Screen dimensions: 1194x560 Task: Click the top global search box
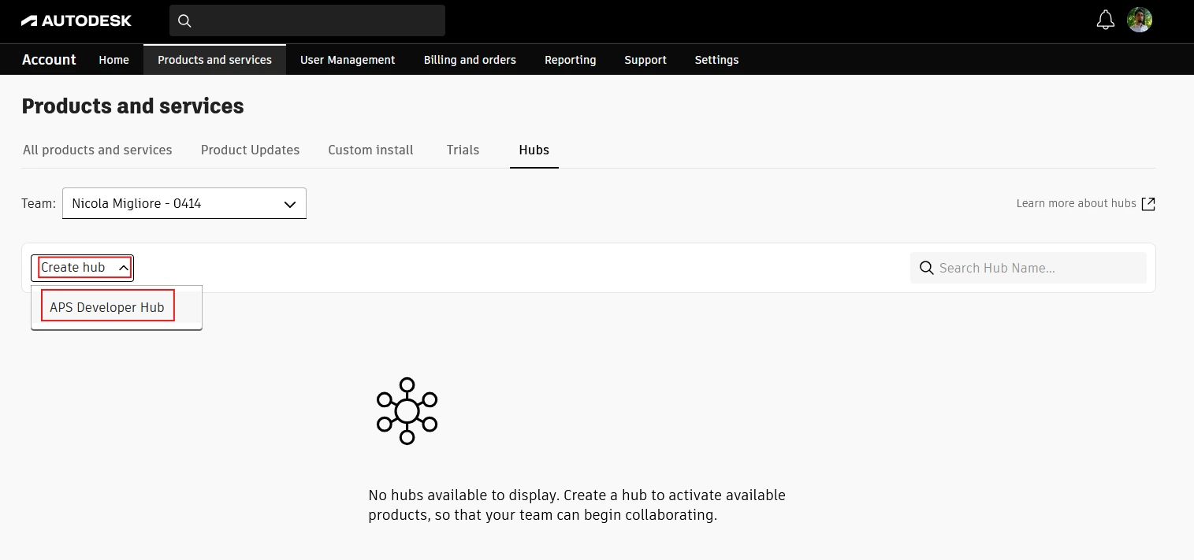[315, 20]
